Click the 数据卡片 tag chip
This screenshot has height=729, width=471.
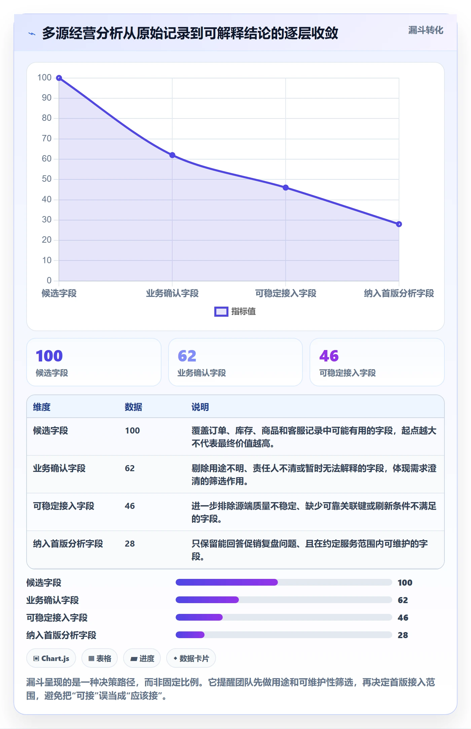tap(191, 658)
